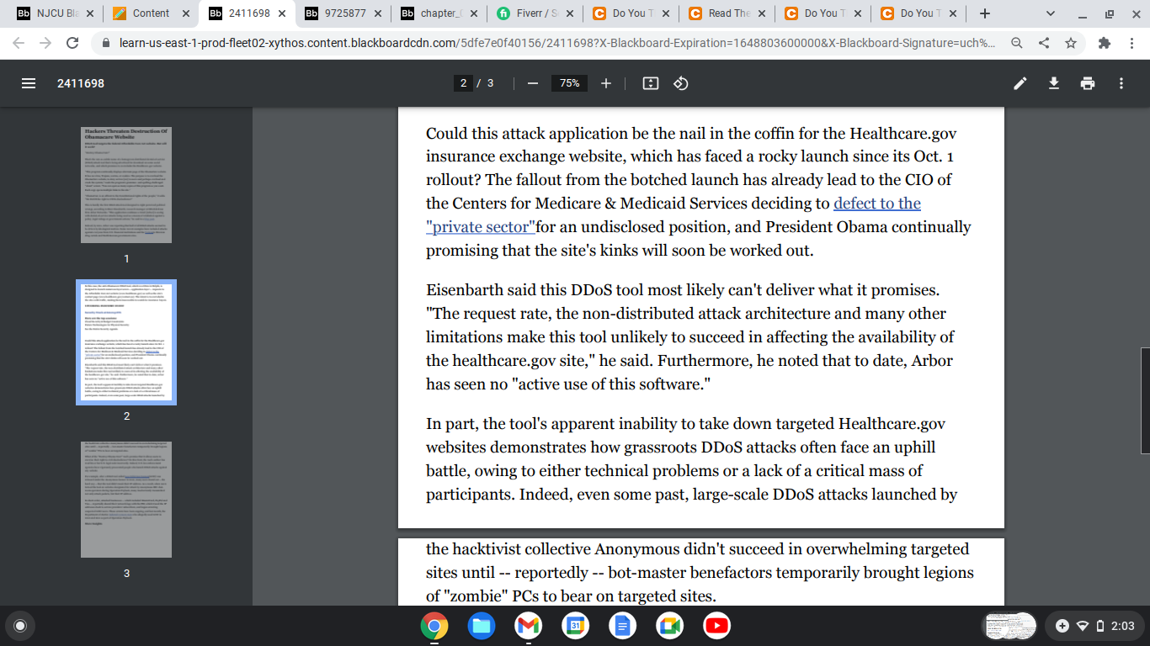Open the battery status icon in the tray

pos(1100,626)
